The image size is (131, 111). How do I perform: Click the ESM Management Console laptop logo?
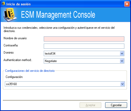pos(10,15)
